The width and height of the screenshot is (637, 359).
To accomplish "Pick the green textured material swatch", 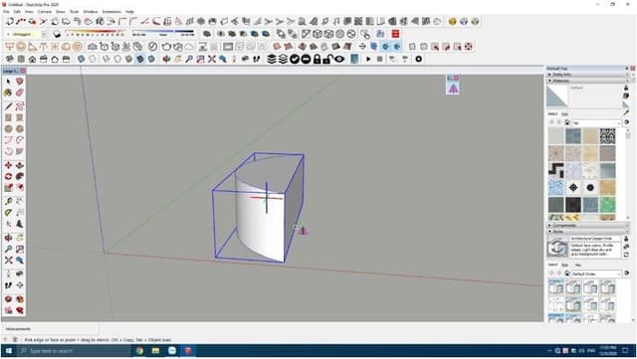I will tap(607, 205).
